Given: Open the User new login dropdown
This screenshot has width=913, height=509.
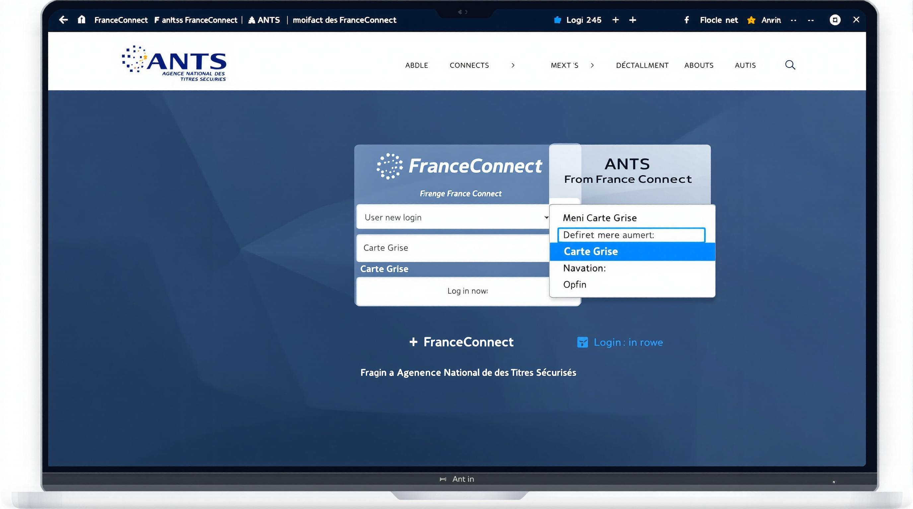Looking at the screenshot, I should pyautogui.click(x=453, y=217).
